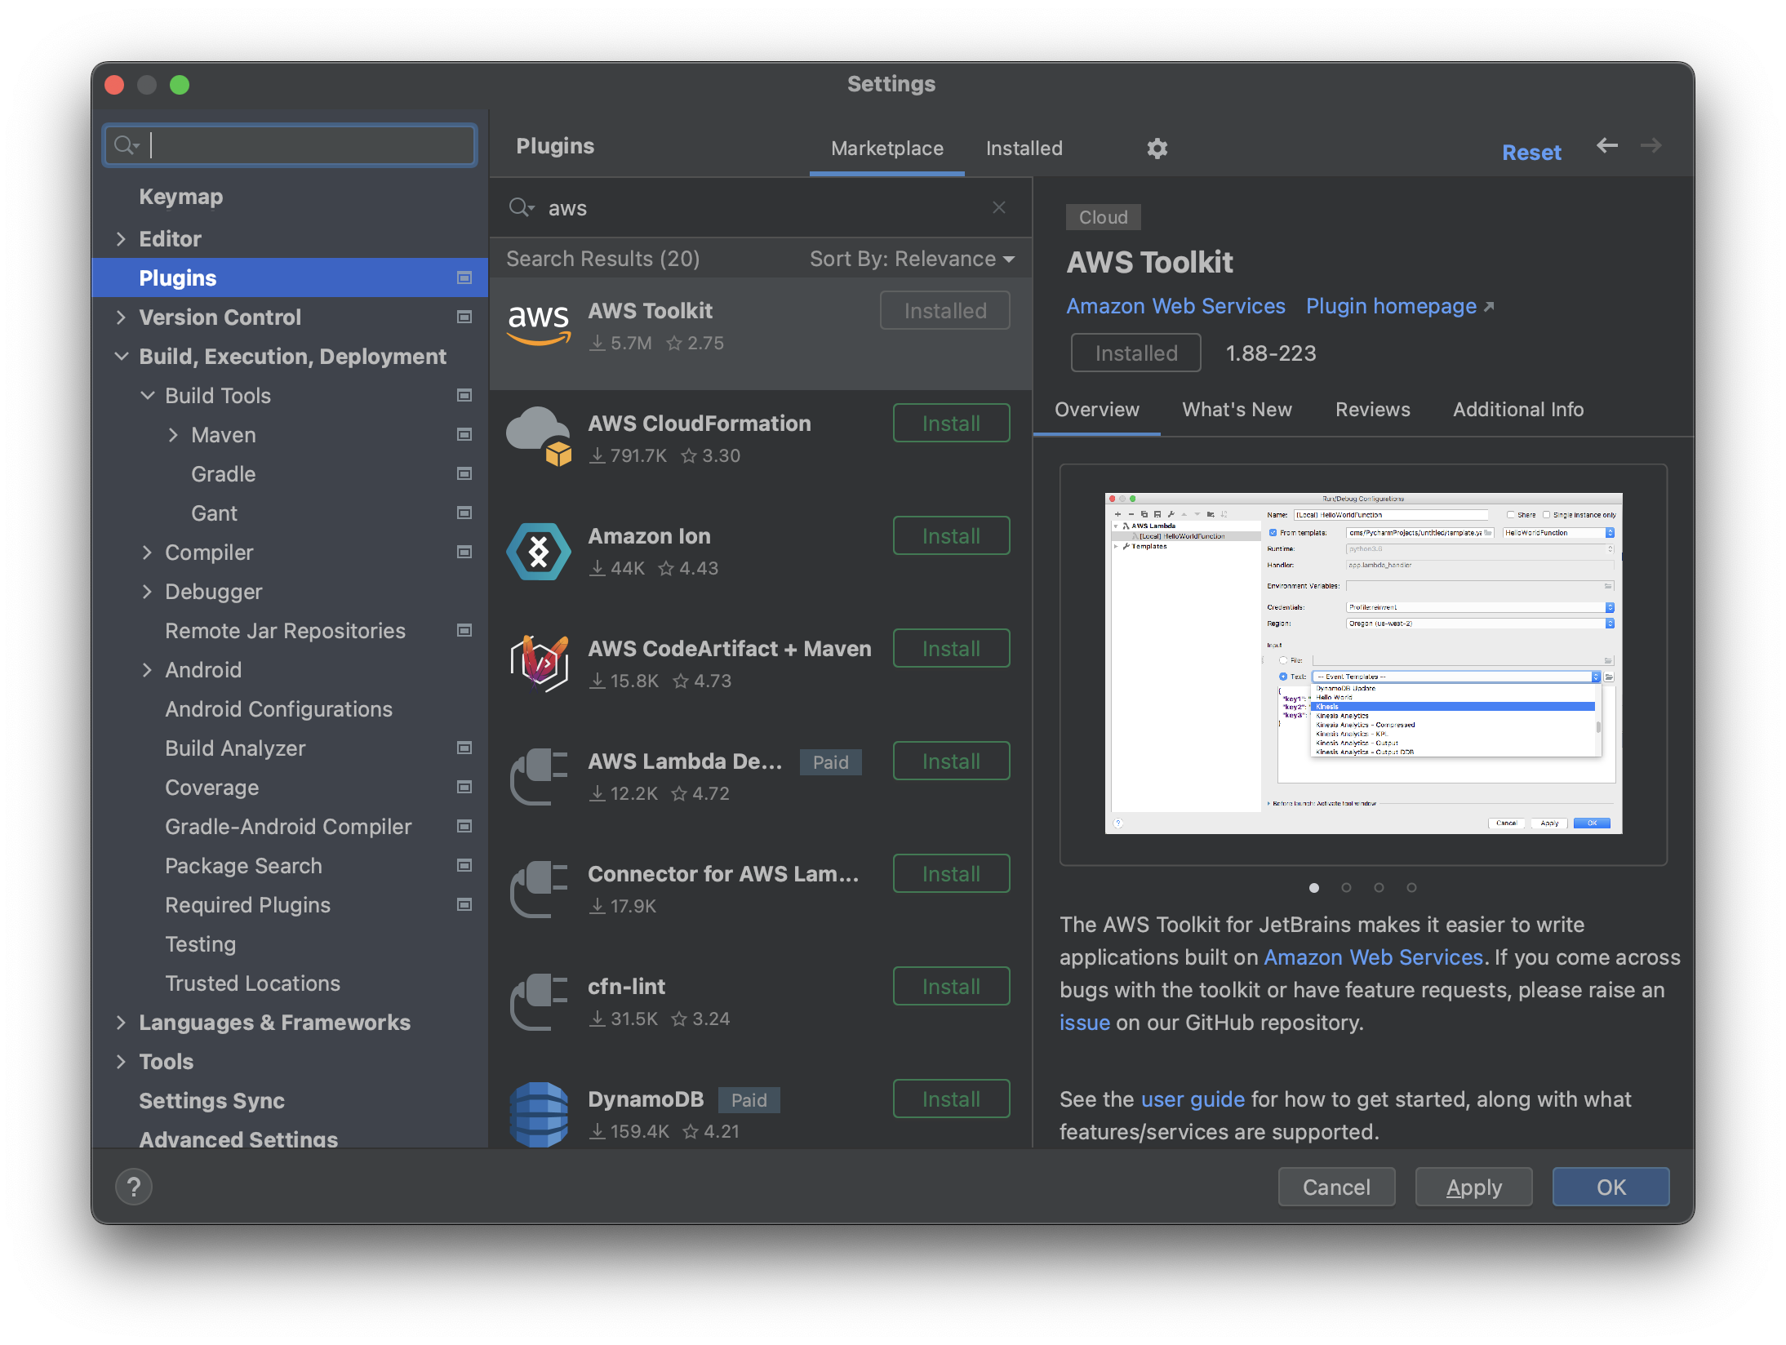Open the Sort By Relevance dropdown
This screenshot has height=1345, width=1786.
click(x=912, y=260)
